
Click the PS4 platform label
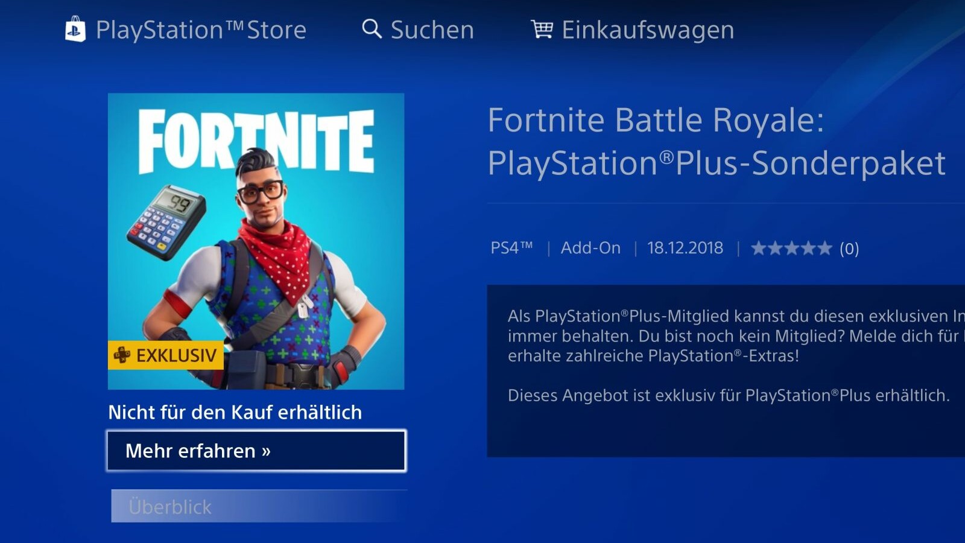coord(511,248)
